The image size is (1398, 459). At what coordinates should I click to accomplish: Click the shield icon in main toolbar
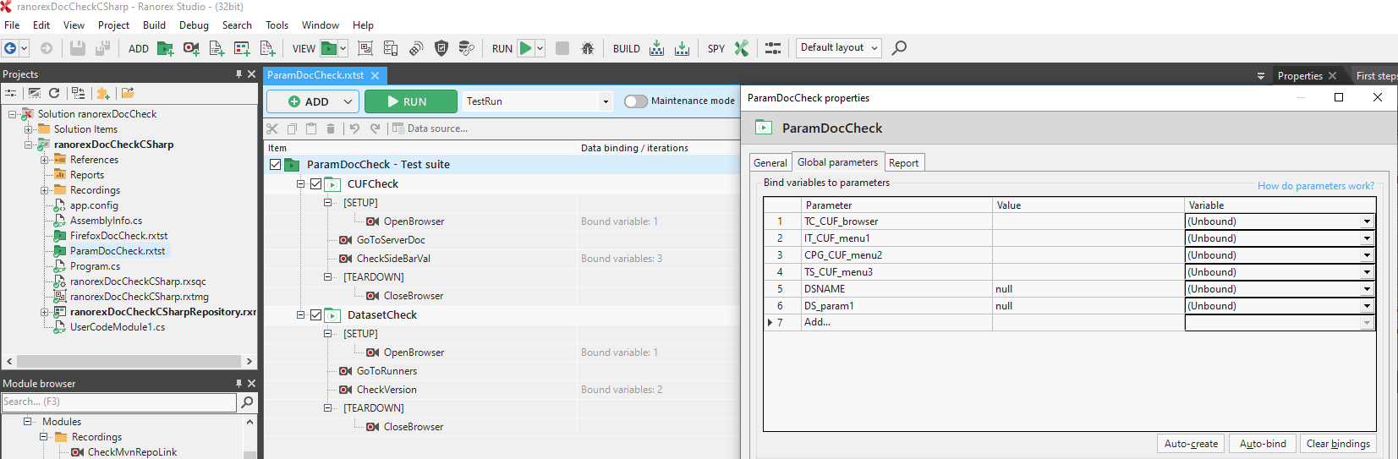pyautogui.click(x=441, y=49)
